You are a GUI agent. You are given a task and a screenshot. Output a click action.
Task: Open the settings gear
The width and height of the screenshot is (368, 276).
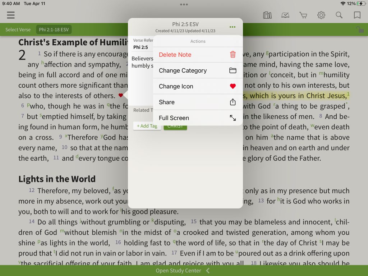point(321,15)
